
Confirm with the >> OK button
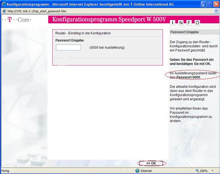(151, 163)
